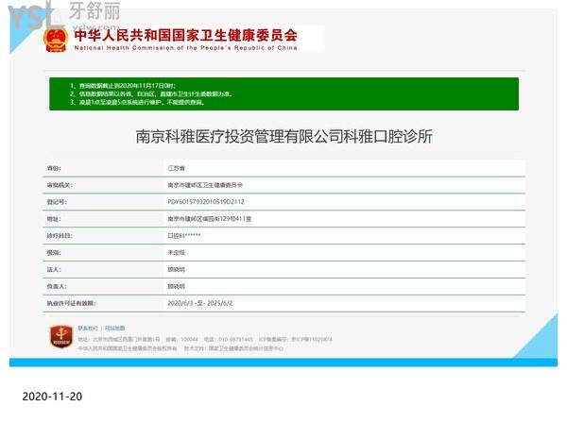Screen dimensions: 567x422
Task: Click the 审批机关 row label
Action: tap(60, 185)
